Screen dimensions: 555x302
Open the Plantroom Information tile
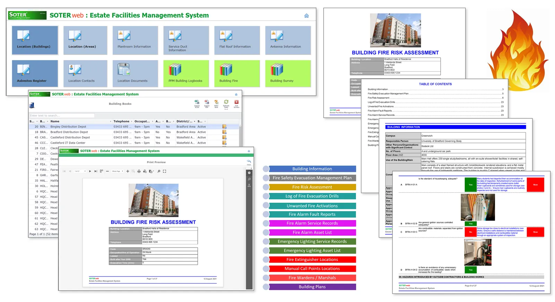point(135,40)
